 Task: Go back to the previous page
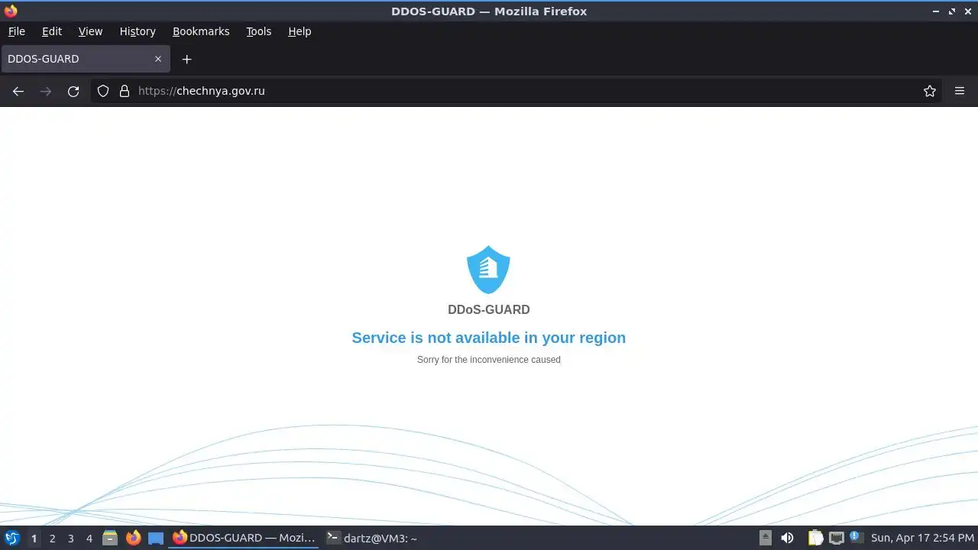[x=18, y=91]
